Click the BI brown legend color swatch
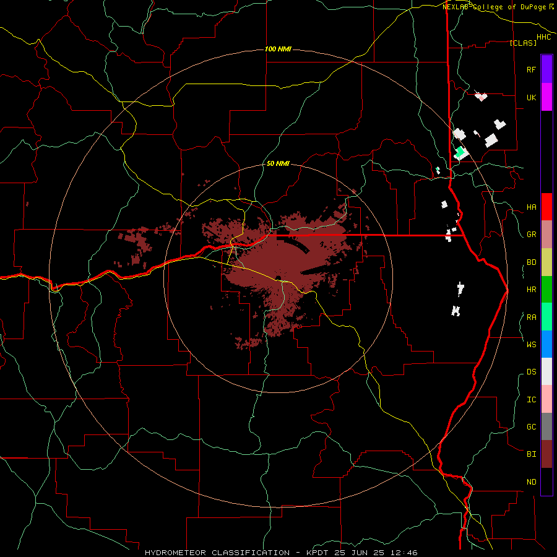This screenshot has height=557, width=557. click(x=546, y=454)
